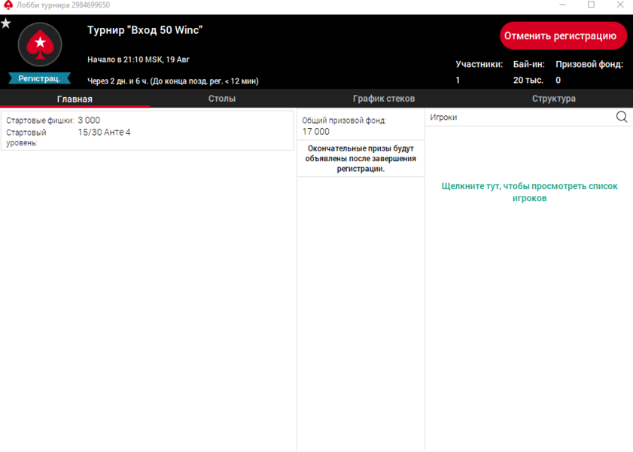The image size is (633, 452).
Task: Go to the Структура tab
Action: pos(553,99)
